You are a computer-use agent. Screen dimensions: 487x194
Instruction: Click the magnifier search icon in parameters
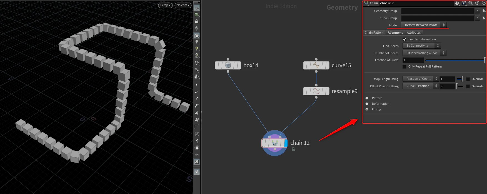click(471, 3)
